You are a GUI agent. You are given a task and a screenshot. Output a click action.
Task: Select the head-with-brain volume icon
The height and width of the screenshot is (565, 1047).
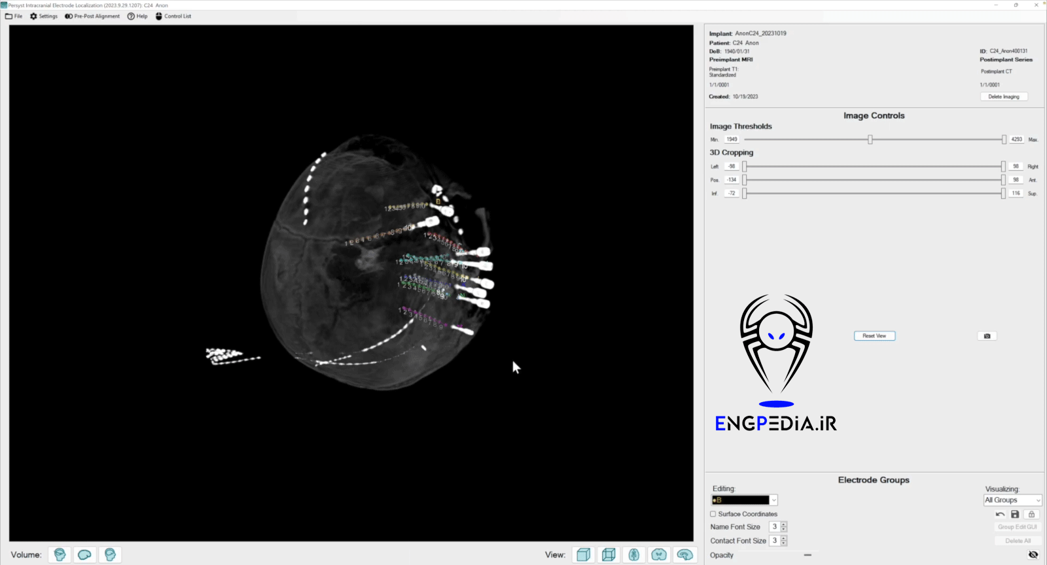(x=60, y=555)
